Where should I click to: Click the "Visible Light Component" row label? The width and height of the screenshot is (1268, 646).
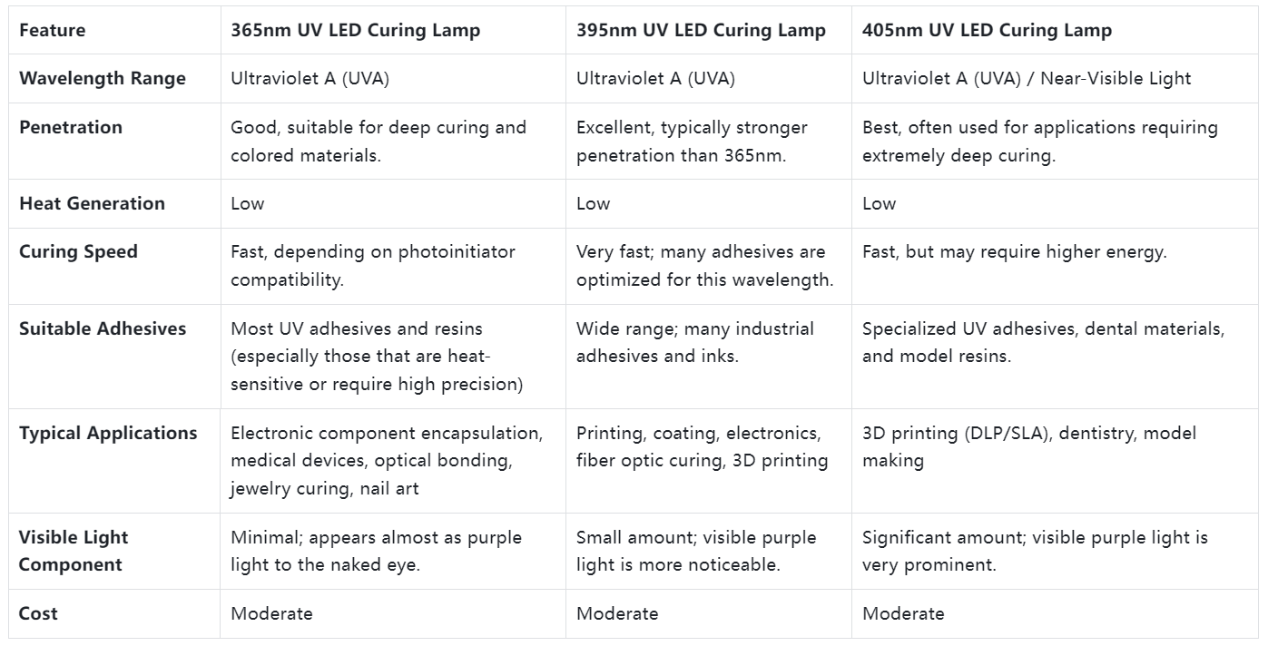click(74, 551)
